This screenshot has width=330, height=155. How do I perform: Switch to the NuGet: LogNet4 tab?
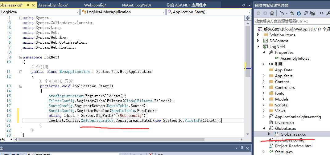click(x=136, y=5)
